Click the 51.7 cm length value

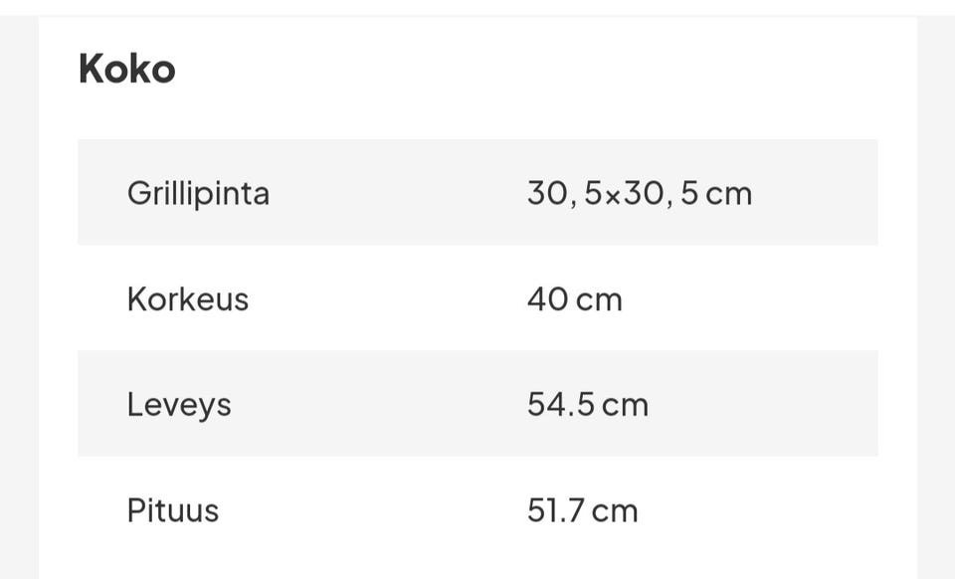(582, 510)
